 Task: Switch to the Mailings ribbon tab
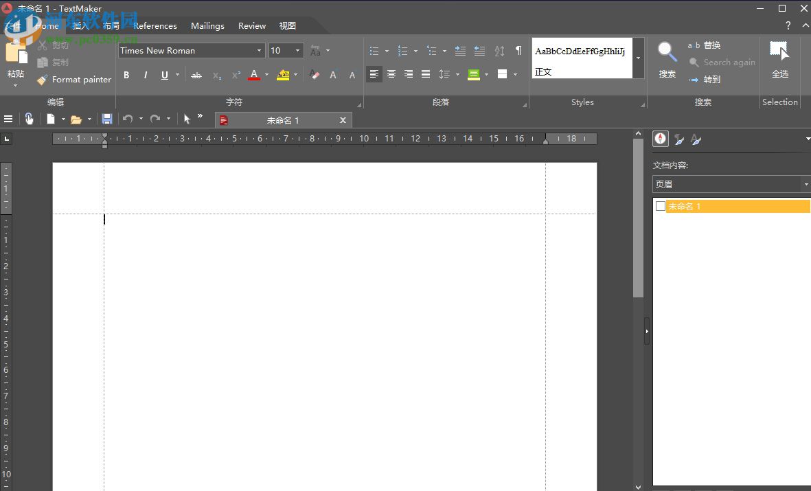[207, 26]
